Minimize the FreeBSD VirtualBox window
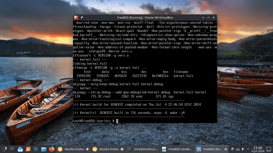 [x=203, y=17]
